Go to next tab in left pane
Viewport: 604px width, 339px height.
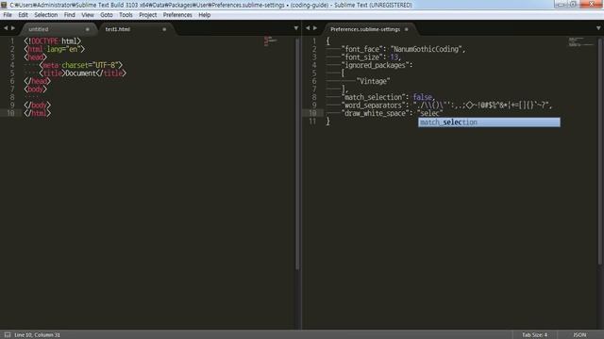13,28
